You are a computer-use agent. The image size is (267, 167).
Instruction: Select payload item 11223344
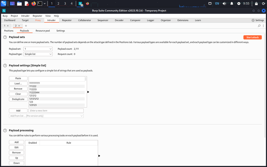(x=57, y=92)
